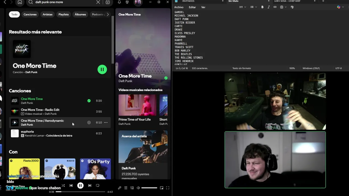Viewport: 349px width, 196px height.
Task: Toggle repeat in the player bar
Action: click(x=98, y=186)
